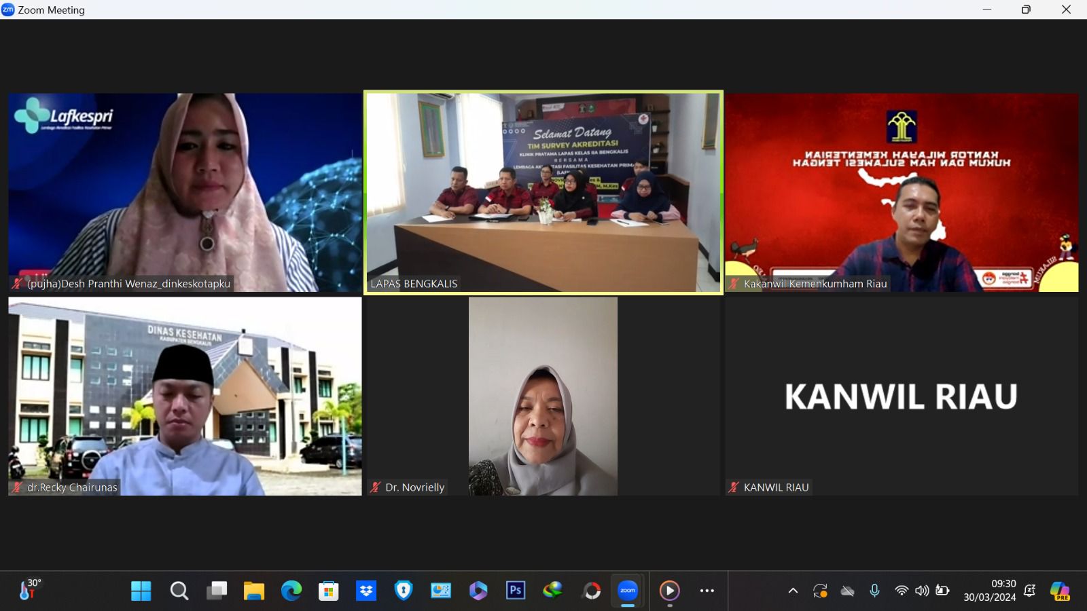Image resolution: width=1087 pixels, height=611 pixels.
Task: Minimize the Zoom Meeting window
Action: pos(987,10)
